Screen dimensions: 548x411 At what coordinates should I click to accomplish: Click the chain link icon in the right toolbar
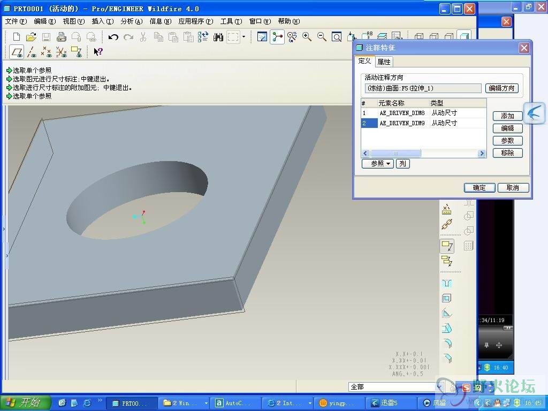pyautogui.click(x=447, y=224)
